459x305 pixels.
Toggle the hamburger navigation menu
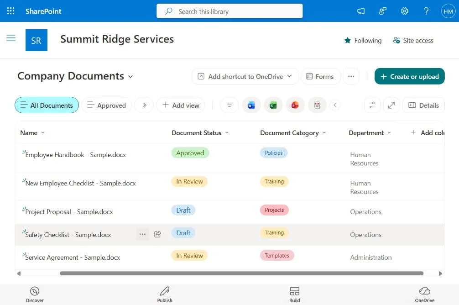tap(11, 38)
